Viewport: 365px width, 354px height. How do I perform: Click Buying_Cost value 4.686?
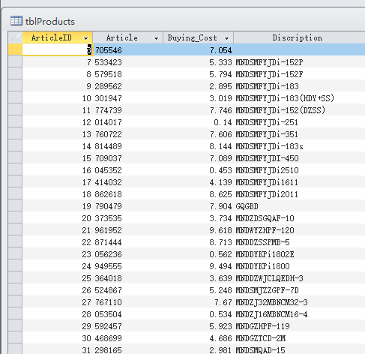pos(221,338)
